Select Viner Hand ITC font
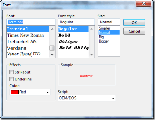This screenshot has width=155, height=120. (28, 54)
